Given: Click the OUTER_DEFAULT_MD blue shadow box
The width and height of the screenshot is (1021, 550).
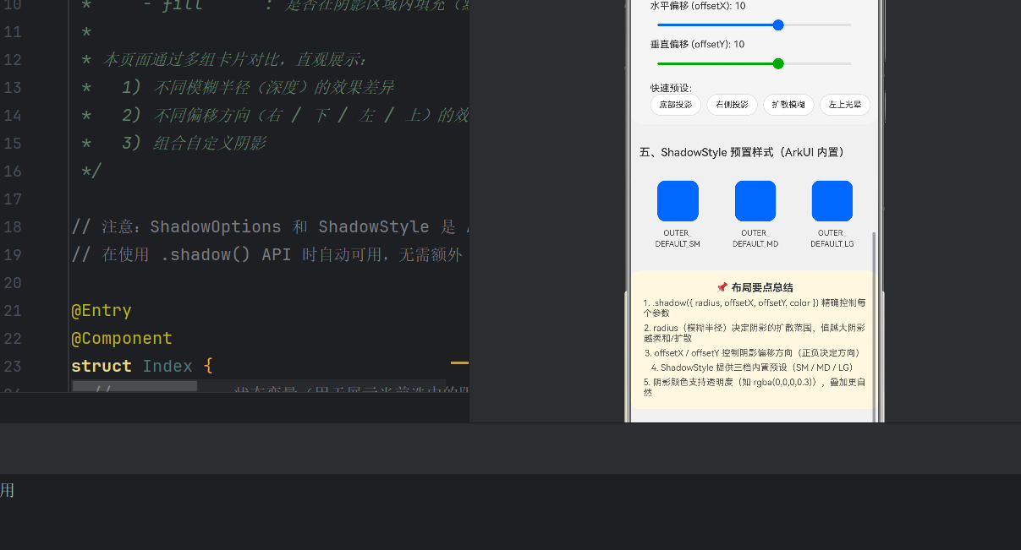Looking at the screenshot, I should (755, 201).
